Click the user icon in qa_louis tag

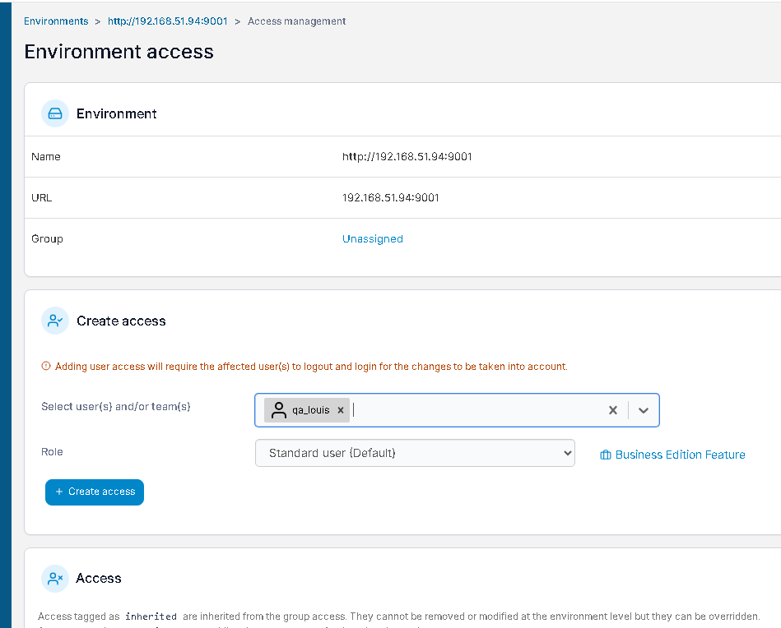(x=279, y=410)
